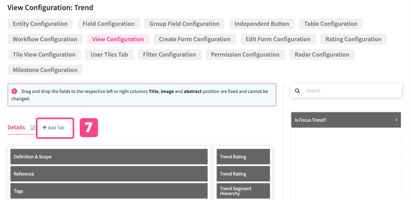The image size is (411, 200).
Task: Go to Group Field Configuration
Action: (x=184, y=24)
